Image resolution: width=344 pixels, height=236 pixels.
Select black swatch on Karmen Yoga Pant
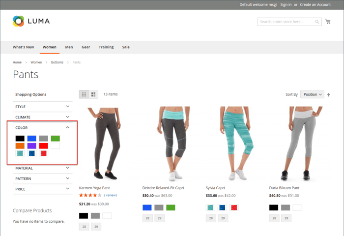coord(84,216)
